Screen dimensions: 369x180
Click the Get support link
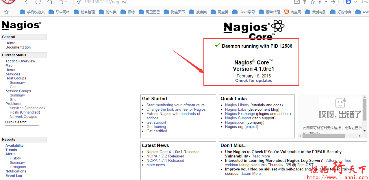pyautogui.click(x=156, y=123)
